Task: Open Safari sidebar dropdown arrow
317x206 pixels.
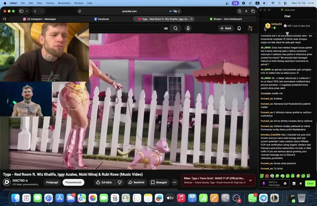Action: coord(27,11)
